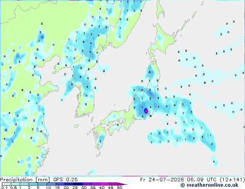This screenshot has width=245, height=189.
Task: Select the violet swatch between 30 and 35
Action: pos(87,184)
